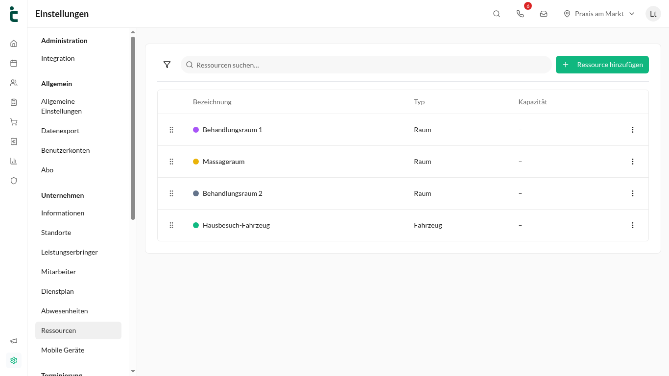Open the three-dot menu for Behandlungsraum 1
The image size is (669, 376).
point(633,130)
